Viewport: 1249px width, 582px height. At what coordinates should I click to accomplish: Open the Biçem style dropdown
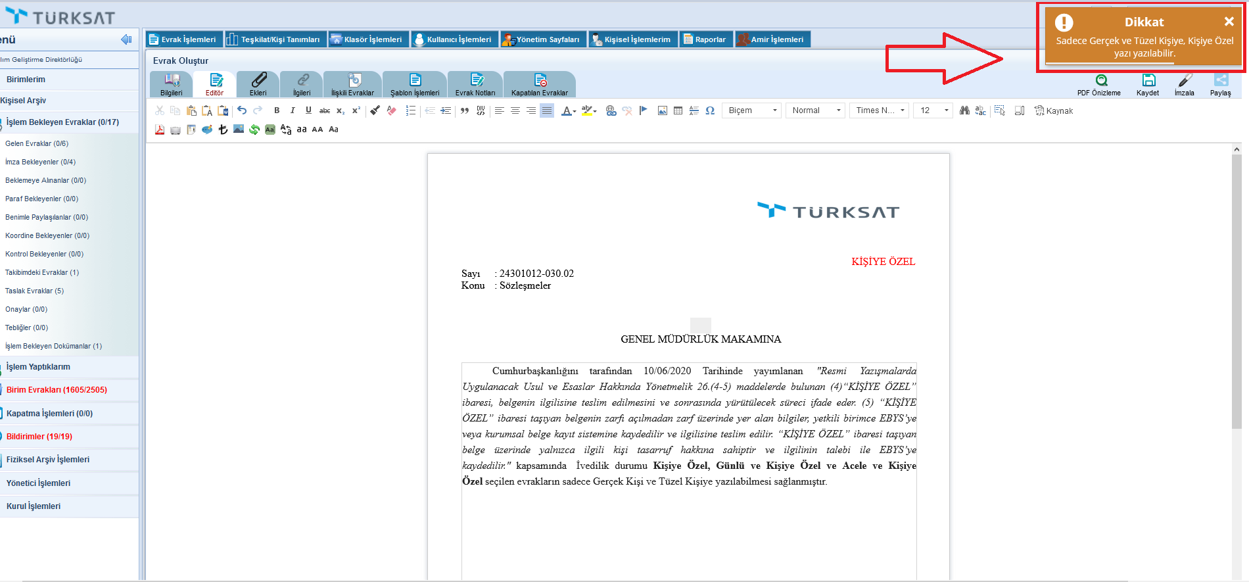tap(751, 110)
